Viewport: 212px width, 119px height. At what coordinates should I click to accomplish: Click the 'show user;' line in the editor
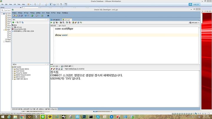(x=62, y=35)
